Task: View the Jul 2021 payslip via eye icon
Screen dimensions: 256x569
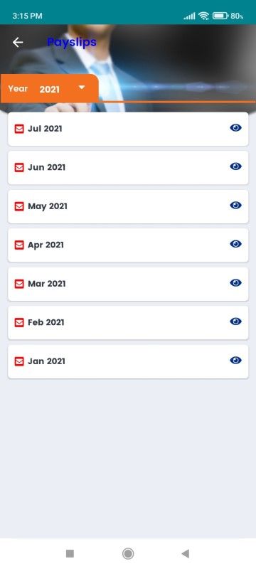Action: click(x=235, y=128)
